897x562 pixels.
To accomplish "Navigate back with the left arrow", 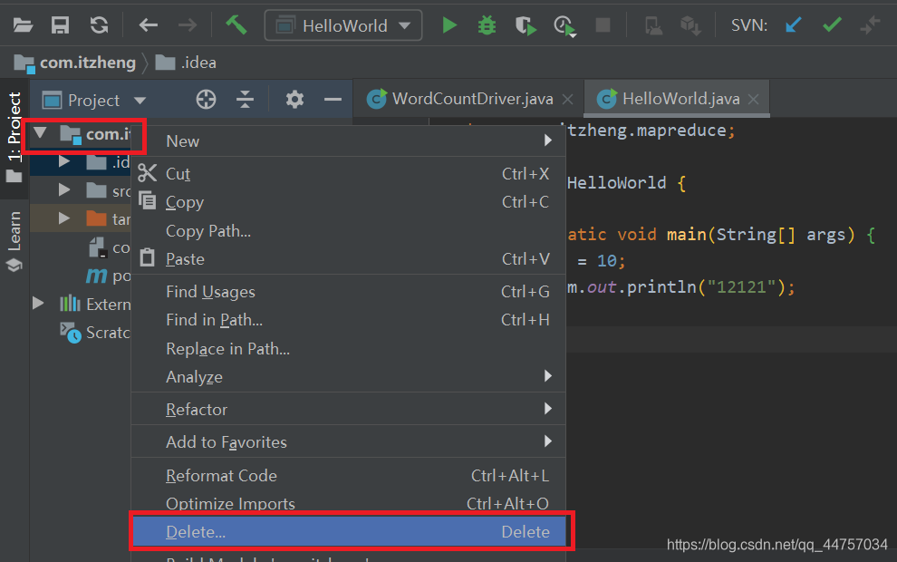I will point(149,25).
